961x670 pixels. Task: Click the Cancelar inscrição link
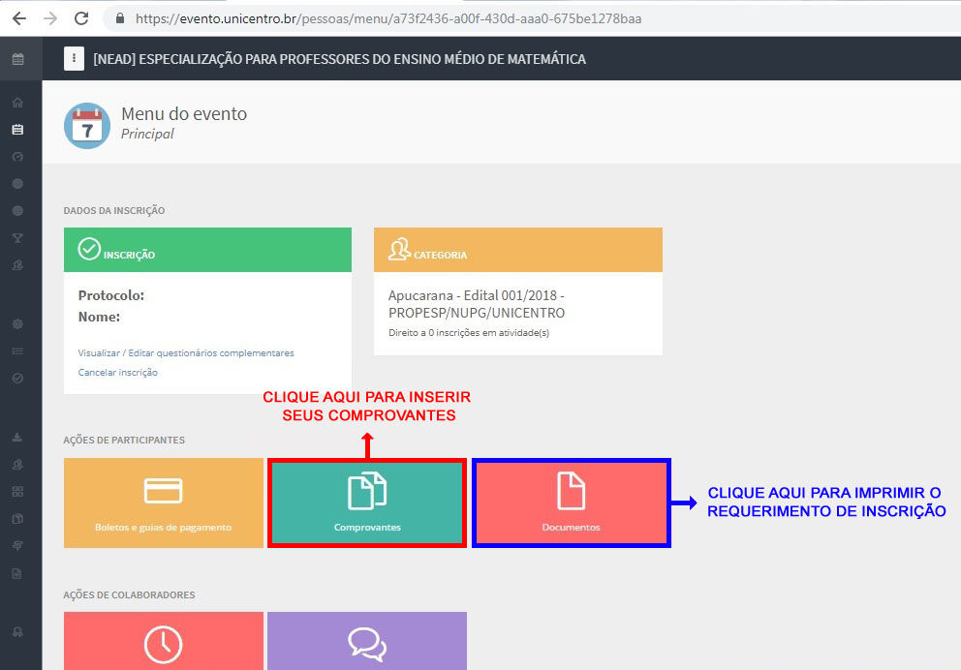pyautogui.click(x=117, y=373)
